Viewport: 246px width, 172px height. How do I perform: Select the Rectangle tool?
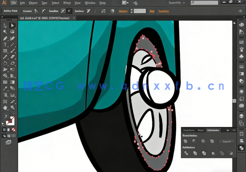(5, 51)
